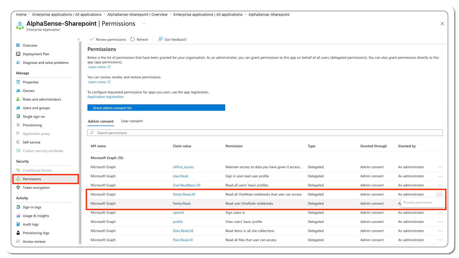This screenshot has width=459, height=258.
Task: Click the Grant admin consent button
Action: click(x=156, y=108)
